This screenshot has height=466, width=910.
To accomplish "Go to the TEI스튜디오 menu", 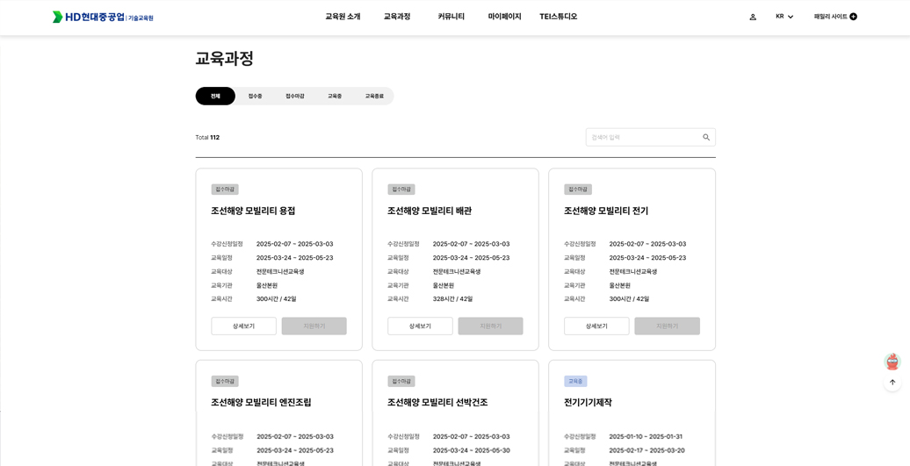I will pyautogui.click(x=558, y=17).
